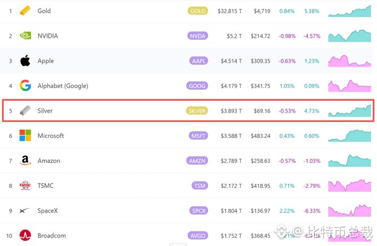Click the Gold bar icon
The height and width of the screenshot is (246, 377).
pyautogui.click(x=26, y=11)
